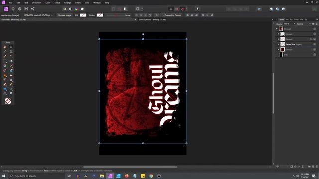Toggle visibility of the Satan Star layer

(x=315, y=44)
